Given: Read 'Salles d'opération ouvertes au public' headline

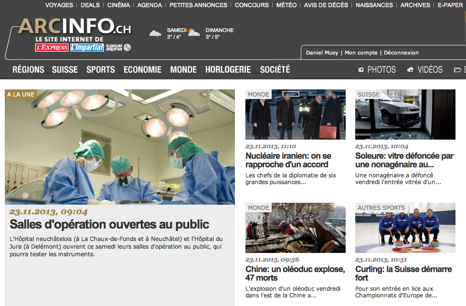Looking at the screenshot, I should click(109, 224).
